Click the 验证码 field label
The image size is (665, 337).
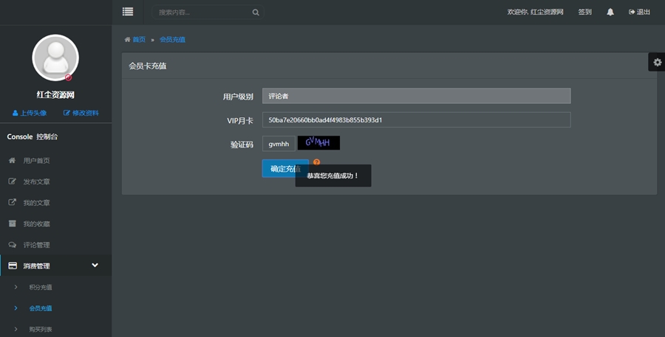tap(242, 145)
